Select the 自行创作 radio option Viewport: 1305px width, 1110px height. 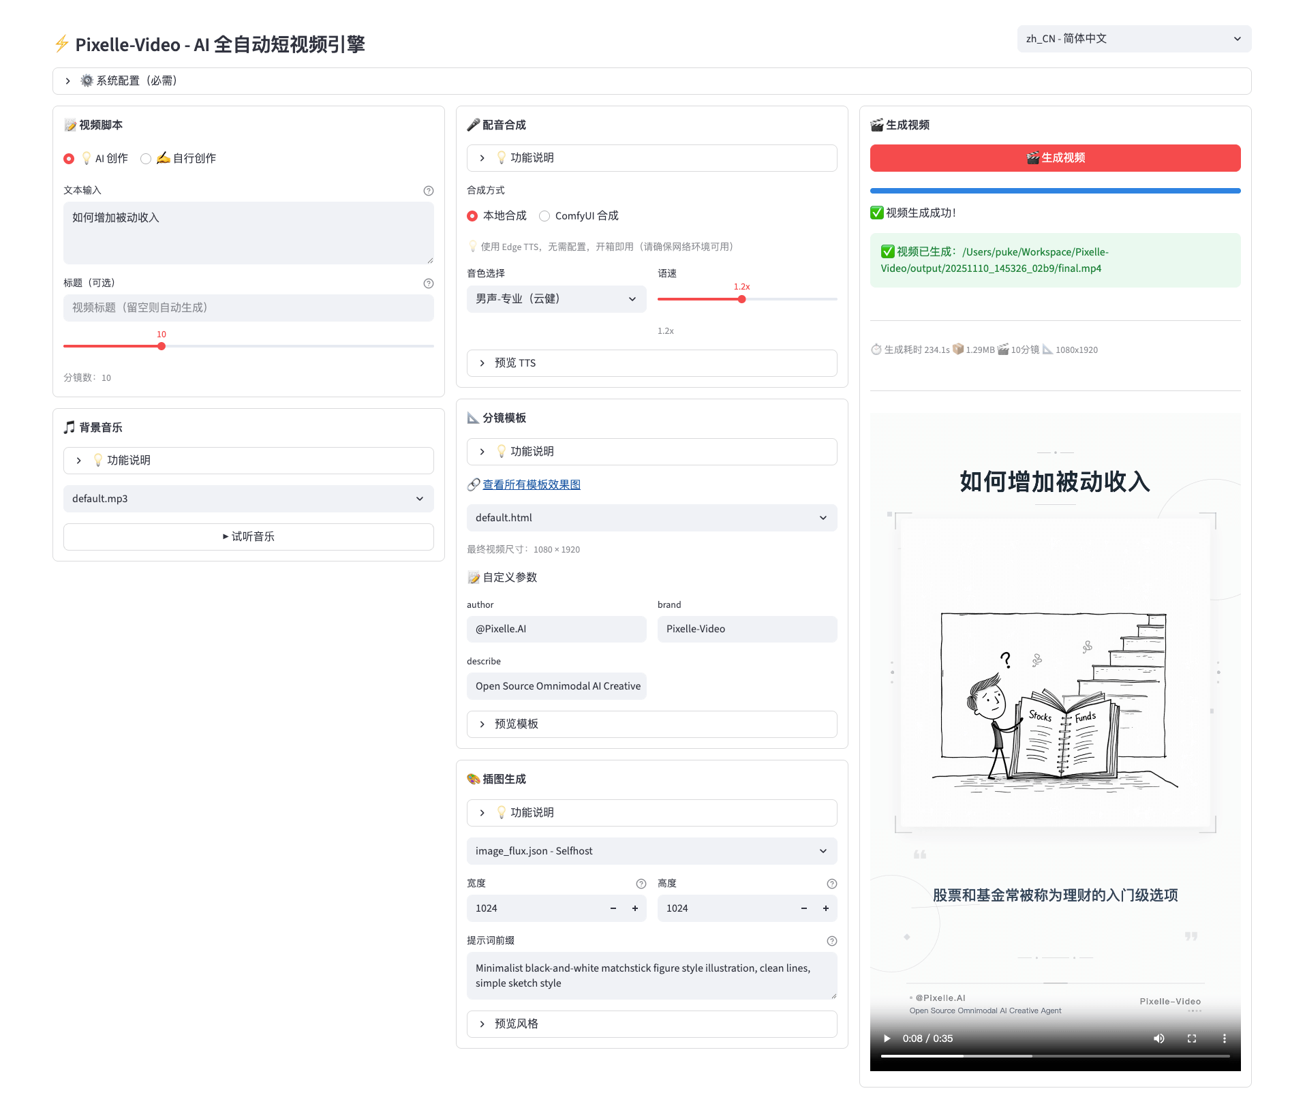(x=146, y=158)
